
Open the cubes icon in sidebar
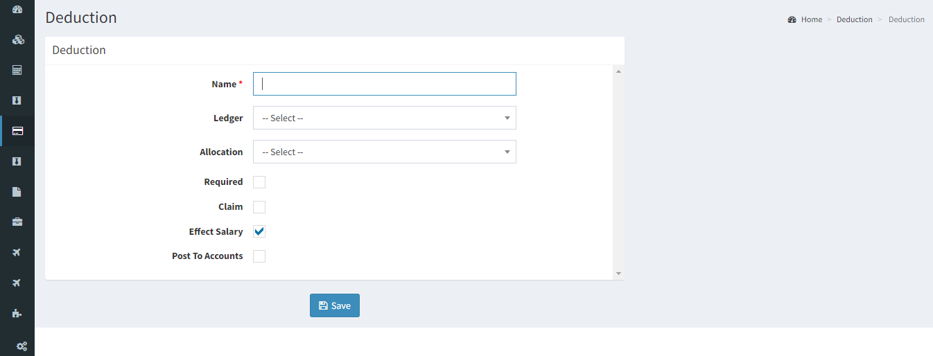point(18,39)
